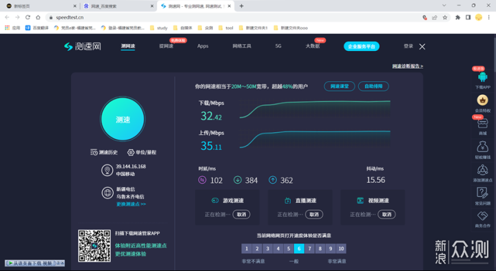
Task: Click 企业服务平台 button
Action: click(x=362, y=47)
